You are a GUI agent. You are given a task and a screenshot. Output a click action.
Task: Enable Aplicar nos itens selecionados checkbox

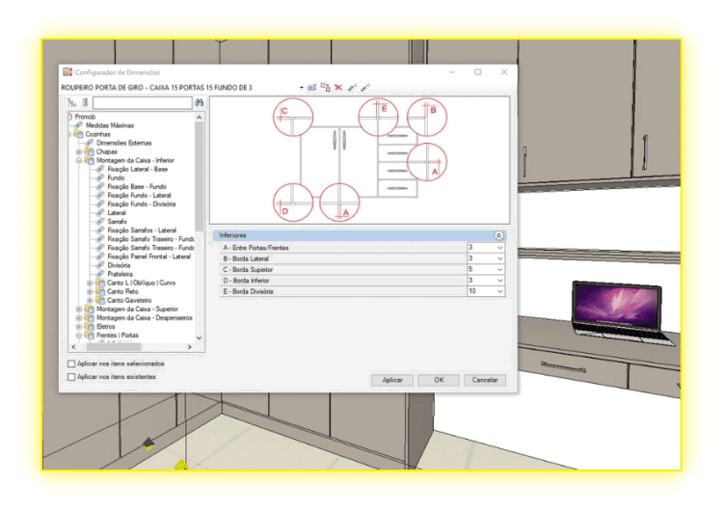[72, 363]
